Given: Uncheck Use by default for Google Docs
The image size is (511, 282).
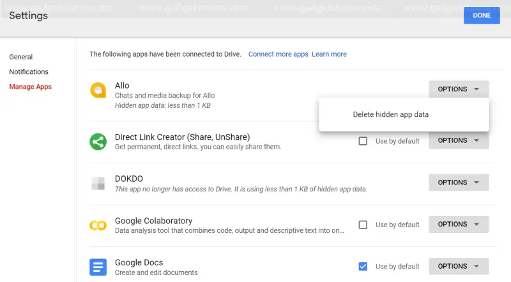Looking at the screenshot, I should (363, 267).
